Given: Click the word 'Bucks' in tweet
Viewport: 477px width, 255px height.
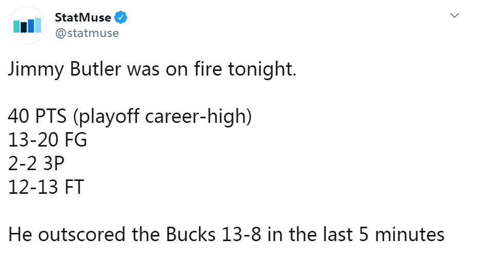Looking at the screenshot, I should tap(191, 234).
